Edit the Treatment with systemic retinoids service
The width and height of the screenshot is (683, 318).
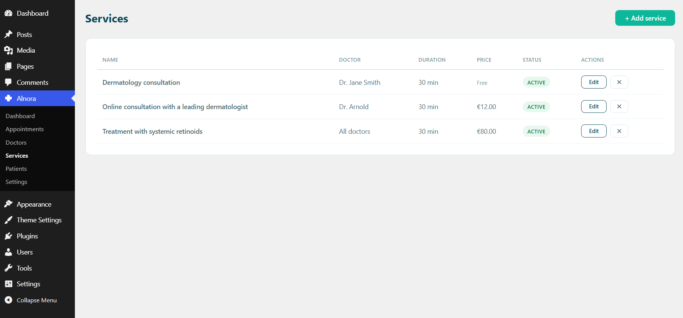pos(594,131)
